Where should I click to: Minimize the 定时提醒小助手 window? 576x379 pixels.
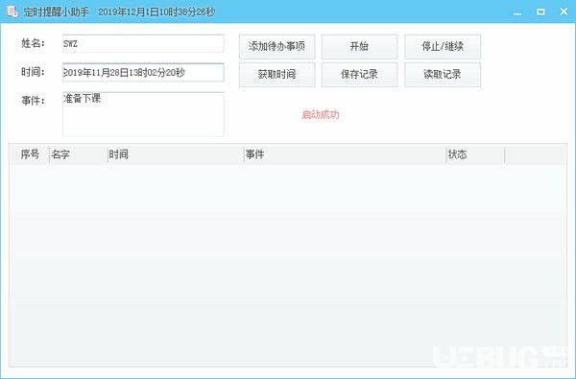coord(517,12)
